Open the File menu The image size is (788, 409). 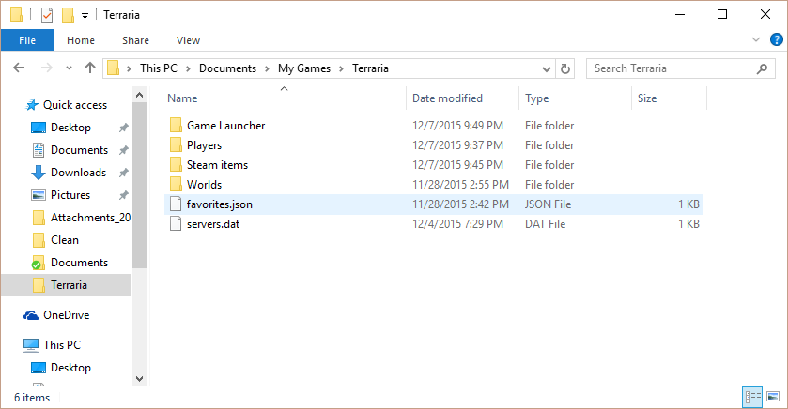coord(27,40)
